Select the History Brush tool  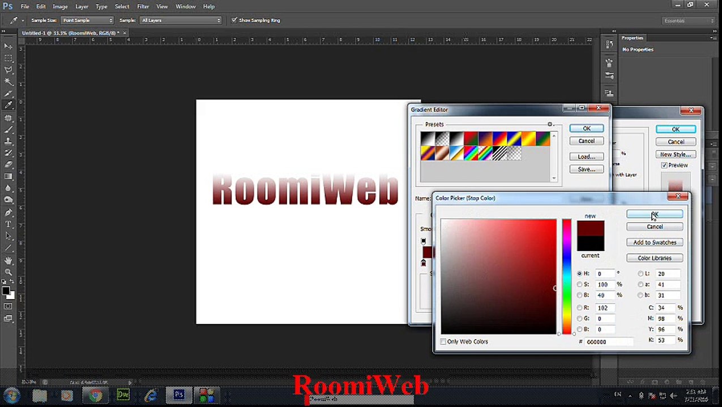pos(8,153)
